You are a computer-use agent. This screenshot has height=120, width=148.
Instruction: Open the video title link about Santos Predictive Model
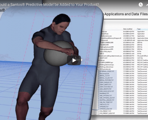49,4
